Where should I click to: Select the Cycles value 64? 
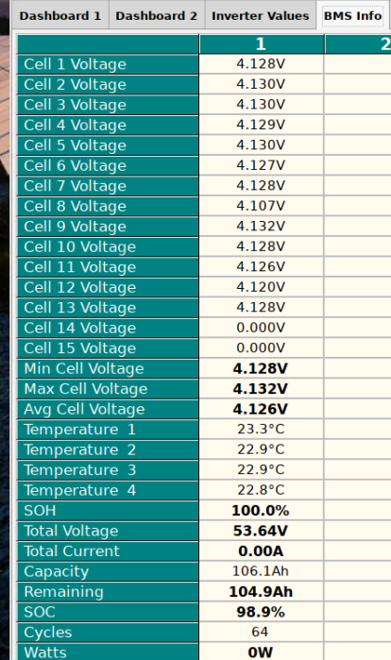tap(260, 632)
